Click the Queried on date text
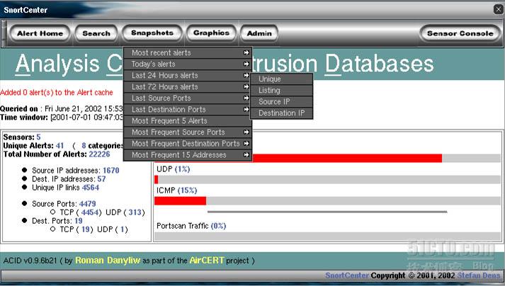 click(x=62, y=108)
